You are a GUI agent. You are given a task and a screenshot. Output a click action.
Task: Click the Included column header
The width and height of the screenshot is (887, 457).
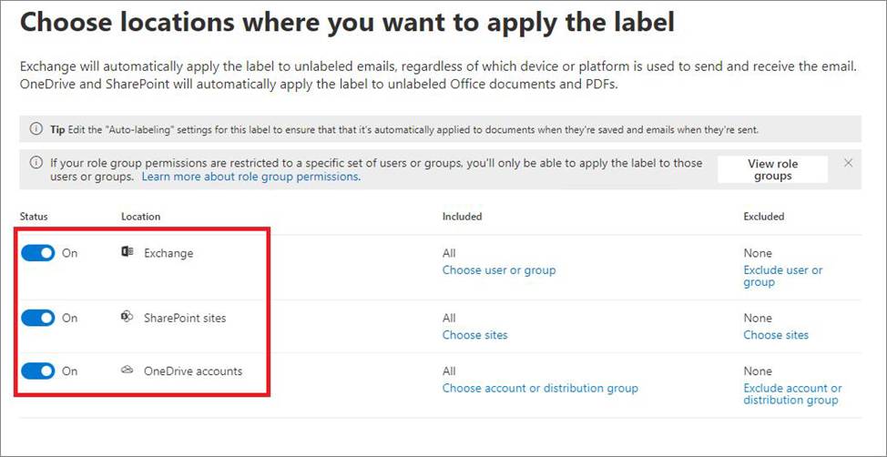coord(462,217)
